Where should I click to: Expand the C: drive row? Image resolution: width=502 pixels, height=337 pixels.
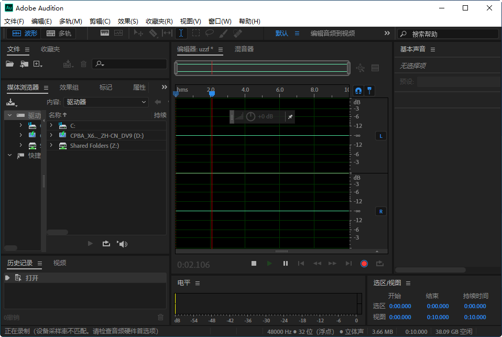[x=51, y=125]
